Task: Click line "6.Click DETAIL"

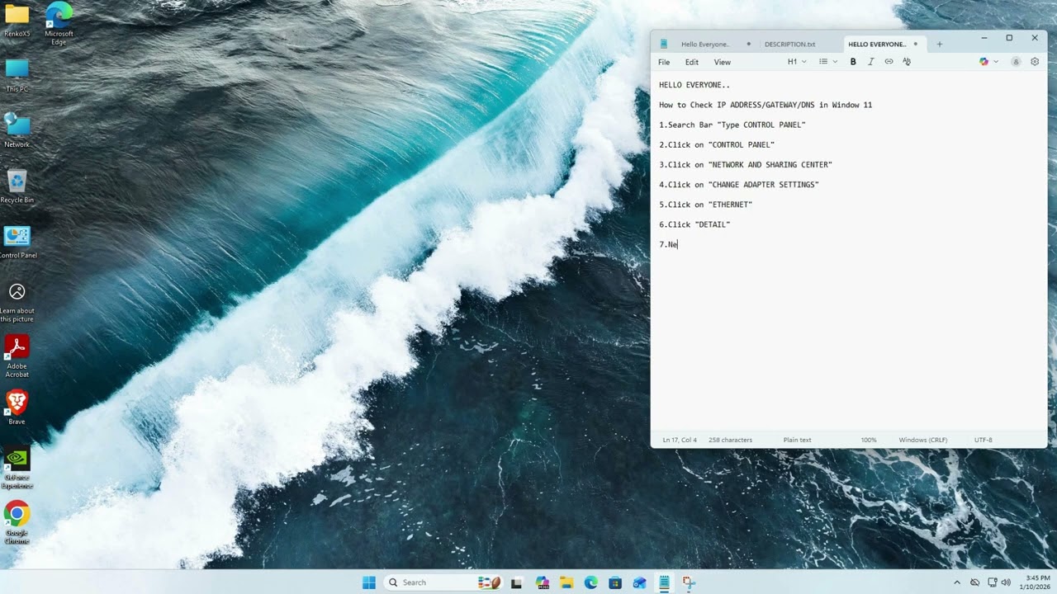Action: click(694, 224)
